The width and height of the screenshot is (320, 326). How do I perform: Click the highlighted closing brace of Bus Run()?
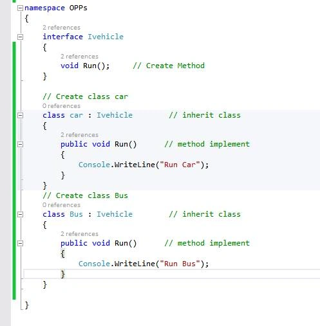(x=62, y=274)
